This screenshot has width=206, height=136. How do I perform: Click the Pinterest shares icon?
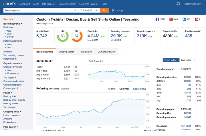click(x=197, y=19)
